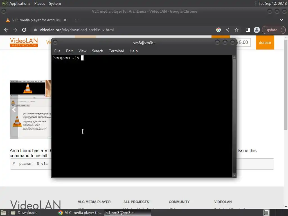The height and width of the screenshot is (216, 288).
Task: Open the System menu
Action: point(55,3)
